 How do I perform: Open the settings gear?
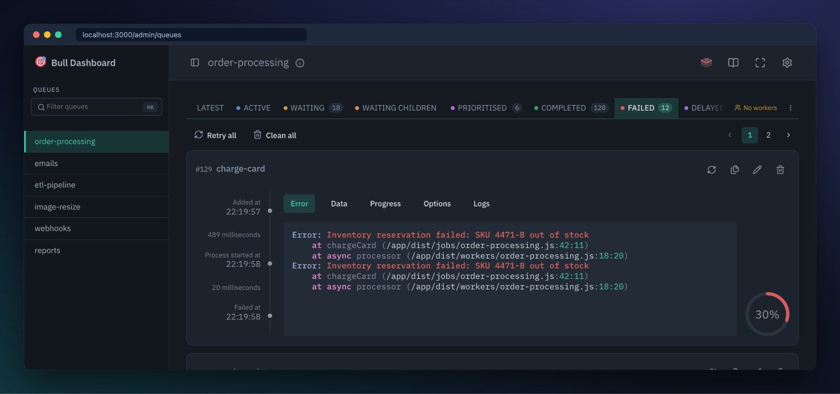click(x=787, y=63)
